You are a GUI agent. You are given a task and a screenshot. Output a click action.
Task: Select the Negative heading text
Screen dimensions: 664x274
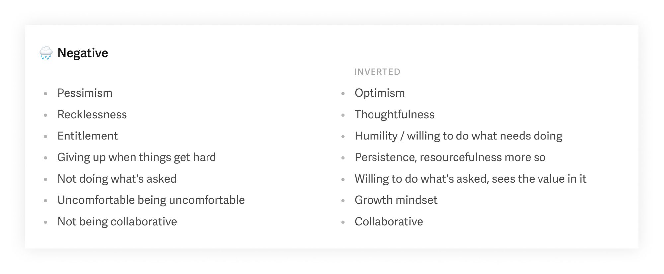click(83, 53)
